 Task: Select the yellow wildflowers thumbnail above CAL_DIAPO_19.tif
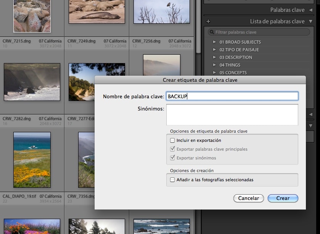[32, 160]
